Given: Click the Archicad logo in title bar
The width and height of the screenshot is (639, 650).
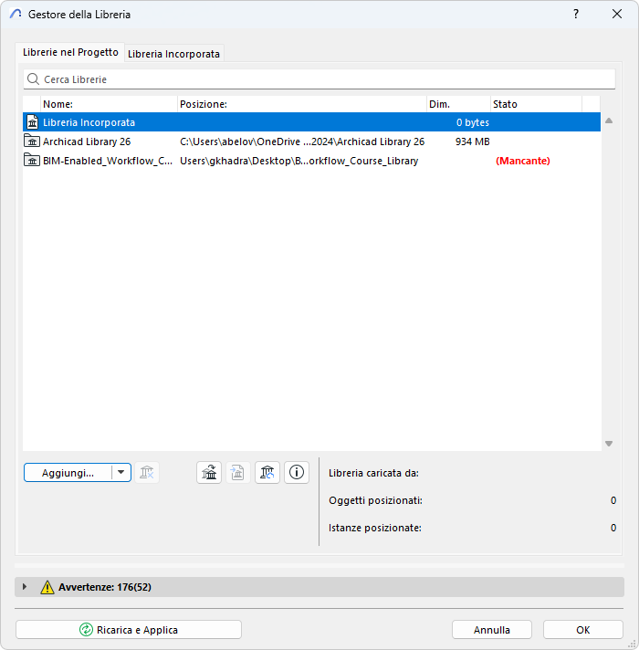Looking at the screenshot, I should click(x=16, y=14).
